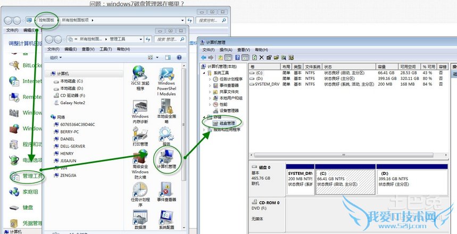
Task: Click search box in 管理工具 window
Action: coord(170,39)
